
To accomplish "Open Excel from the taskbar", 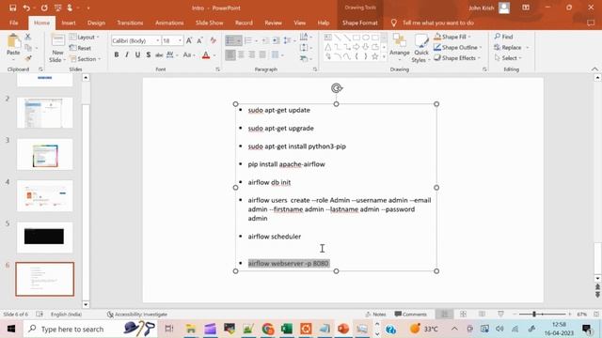I will coord(286,329).
